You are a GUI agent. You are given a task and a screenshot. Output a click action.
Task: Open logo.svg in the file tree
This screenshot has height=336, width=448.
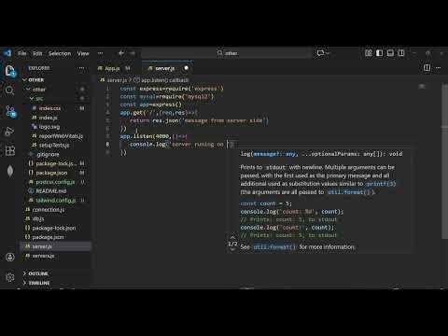[49, 127]
